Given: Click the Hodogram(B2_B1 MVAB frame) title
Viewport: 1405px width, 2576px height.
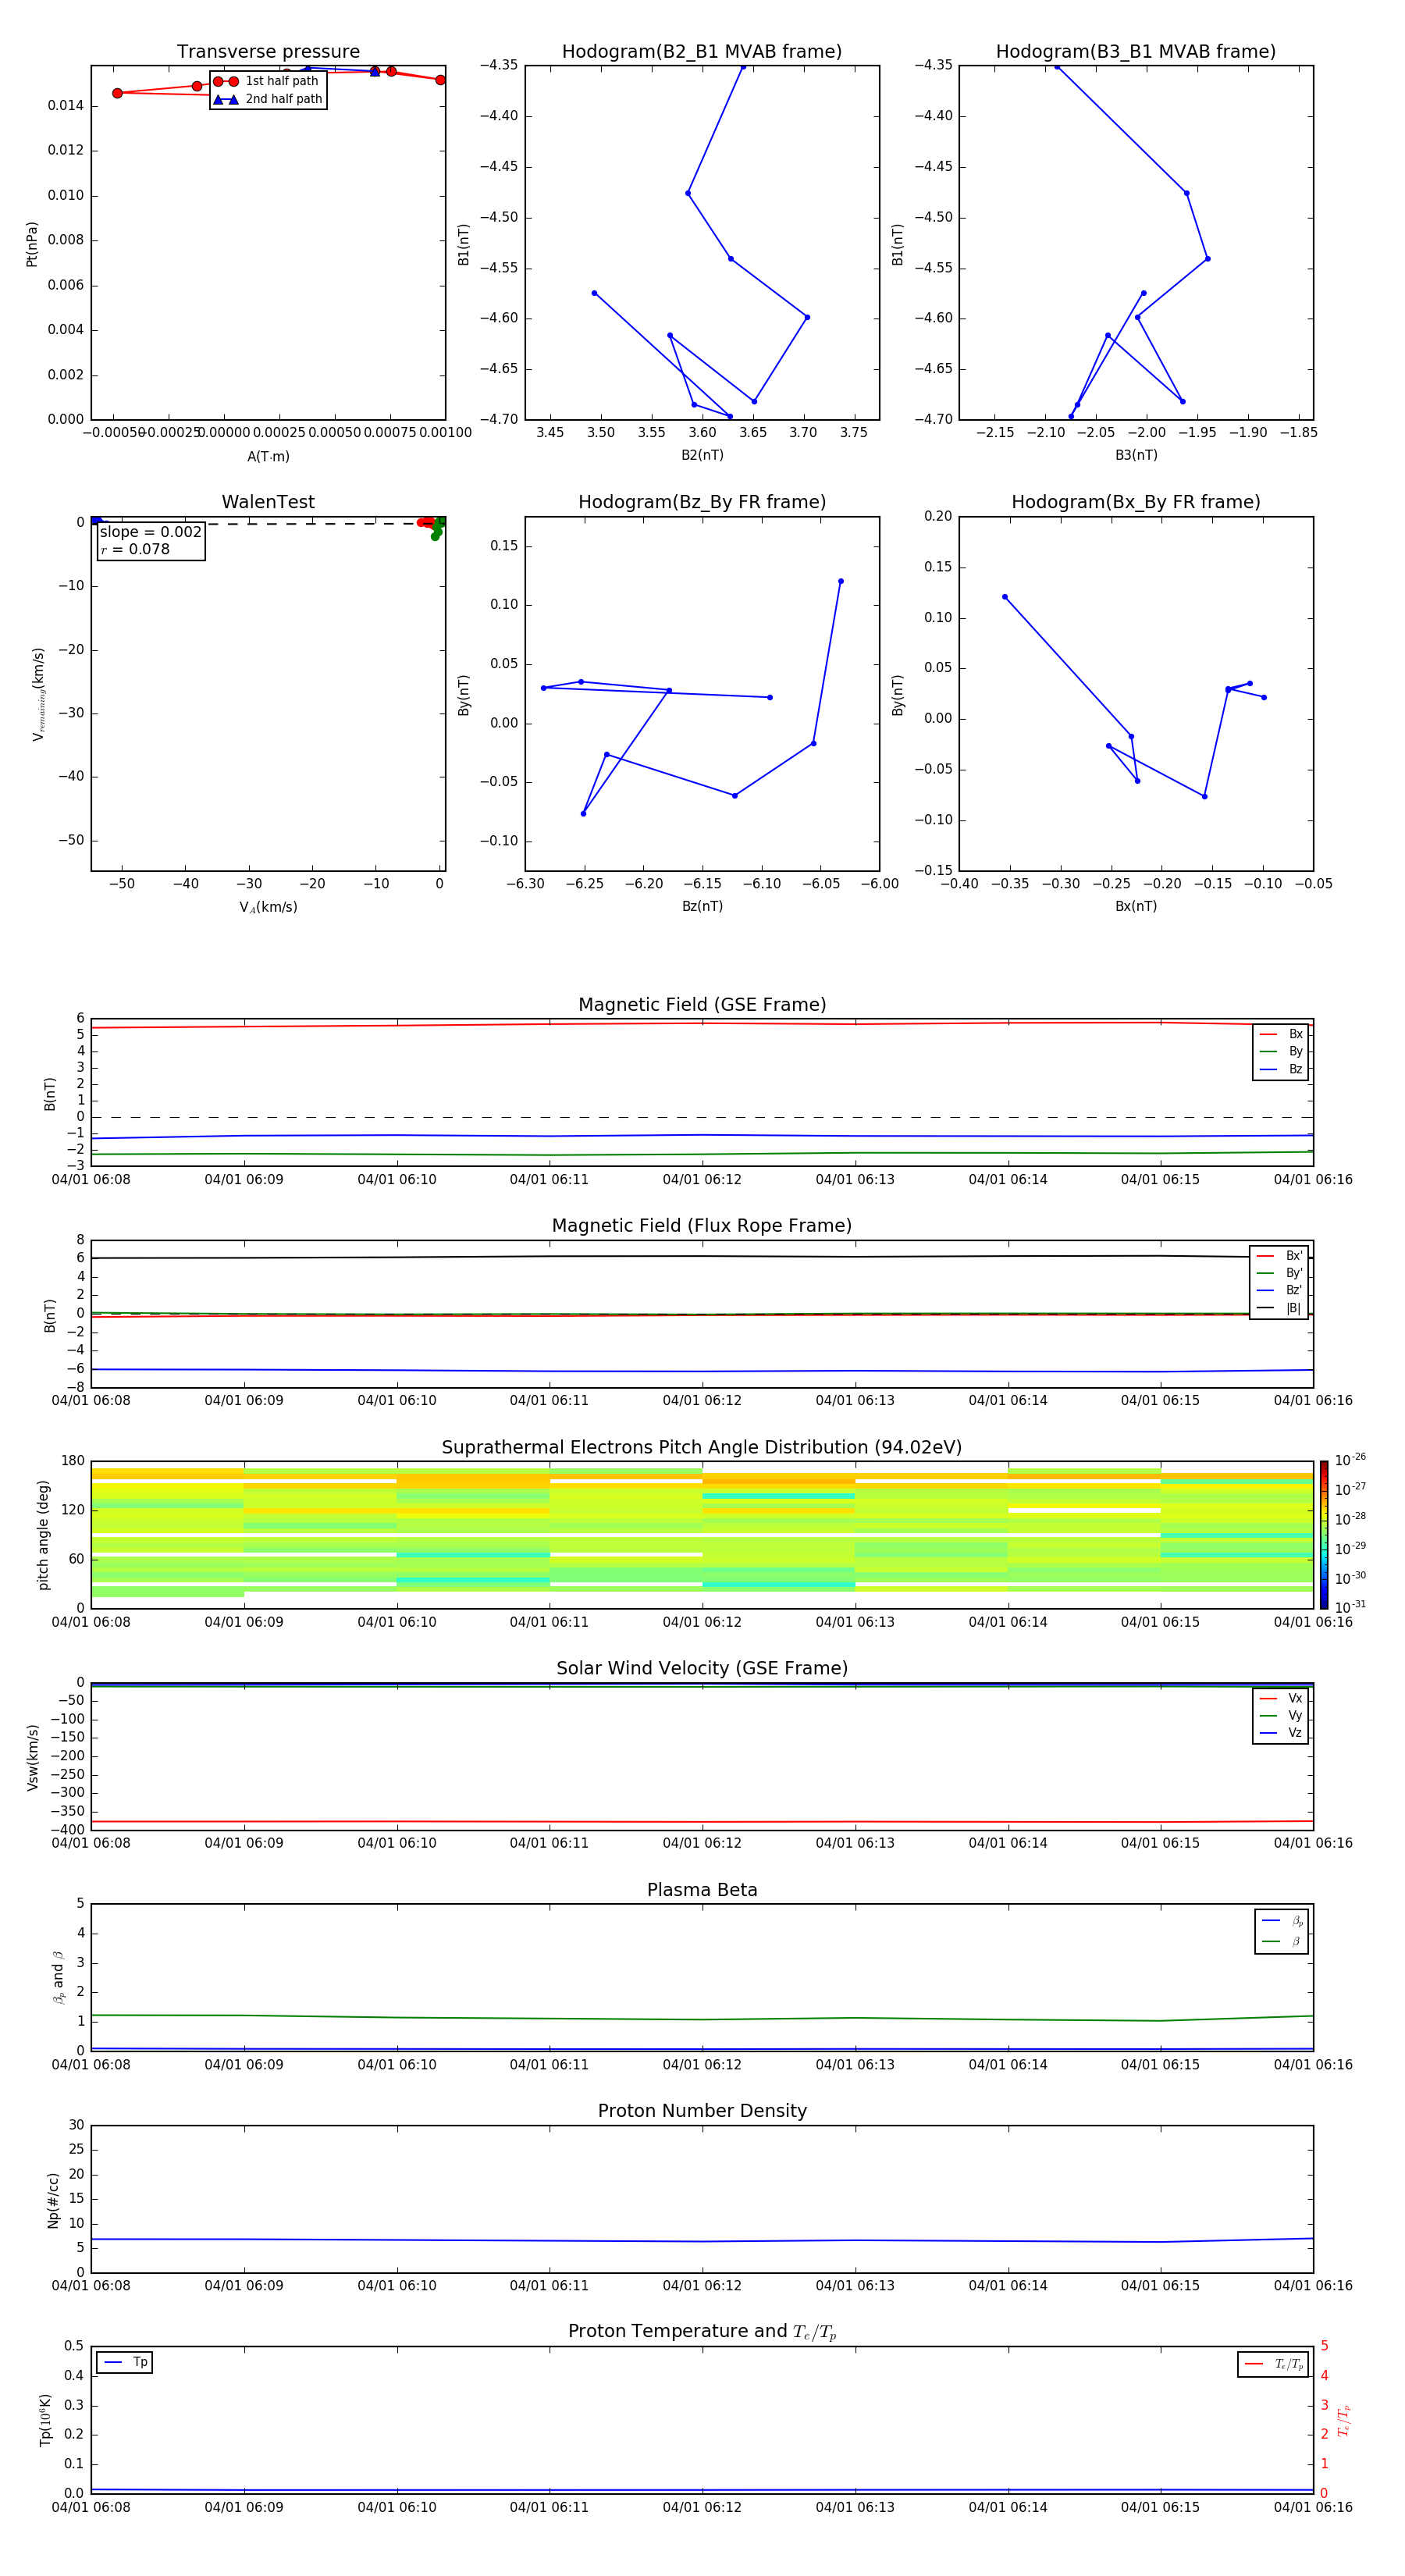Looking at the screenshot, I should (x=701, y=52).
